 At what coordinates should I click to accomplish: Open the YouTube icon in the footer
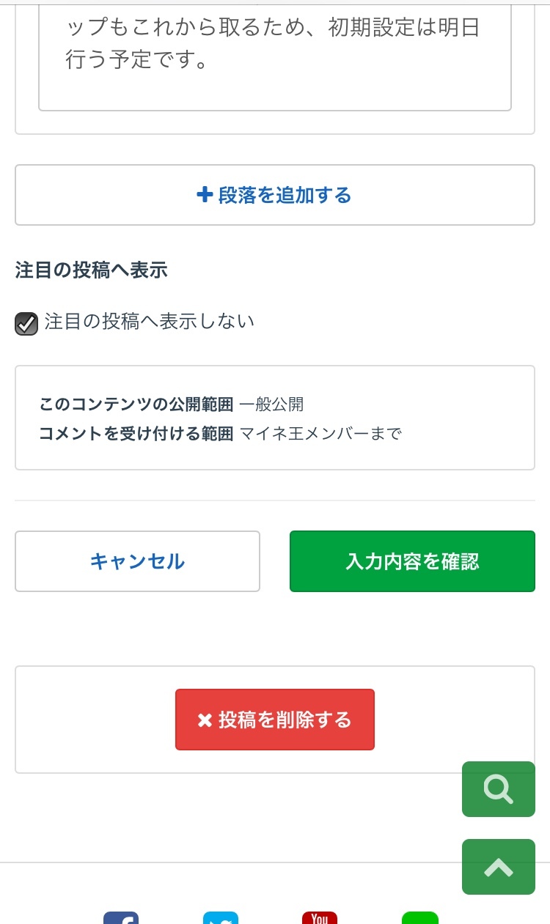[320, 918]
